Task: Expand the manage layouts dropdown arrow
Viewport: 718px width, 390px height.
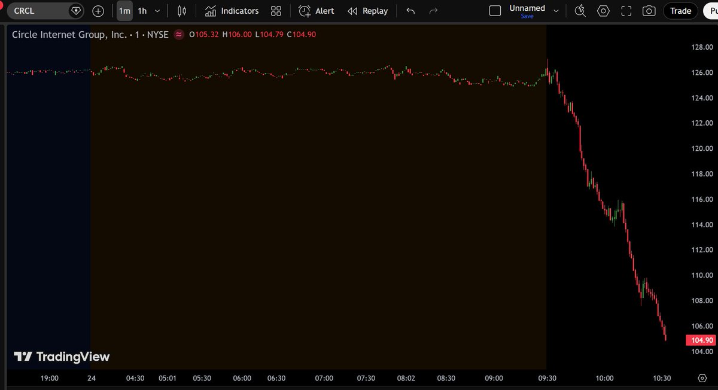Action: pyautogui.click(x=556, y=11)
